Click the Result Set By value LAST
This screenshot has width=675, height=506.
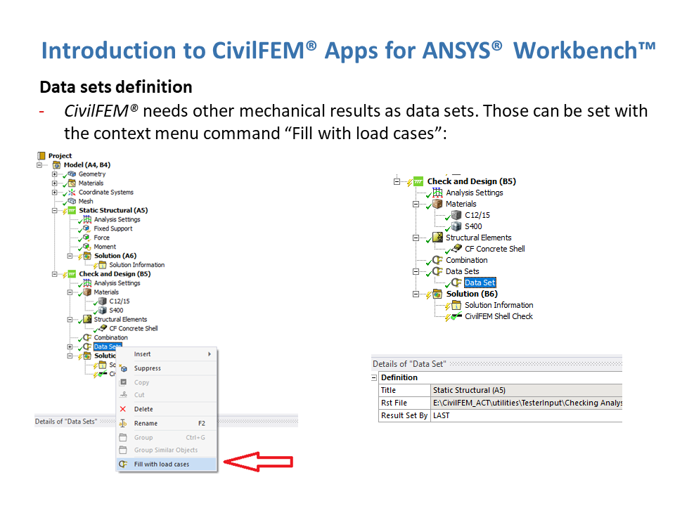(x=442, y=416)
